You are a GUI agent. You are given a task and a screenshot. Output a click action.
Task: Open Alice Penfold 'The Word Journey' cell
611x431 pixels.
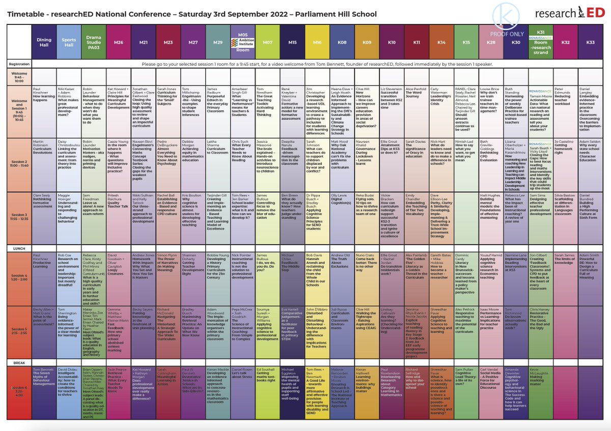tap(416, 111)
